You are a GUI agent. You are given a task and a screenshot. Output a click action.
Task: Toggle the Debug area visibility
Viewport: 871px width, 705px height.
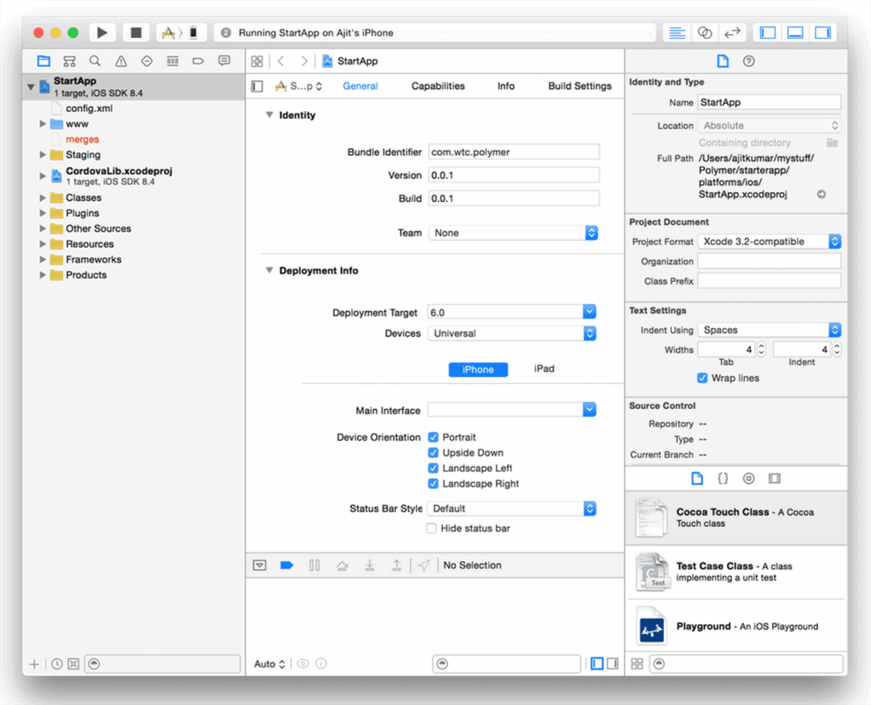[x=795, y=33]
